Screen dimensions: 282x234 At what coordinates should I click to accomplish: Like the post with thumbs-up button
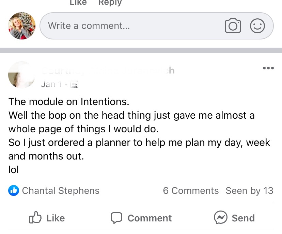pos(47,218)
